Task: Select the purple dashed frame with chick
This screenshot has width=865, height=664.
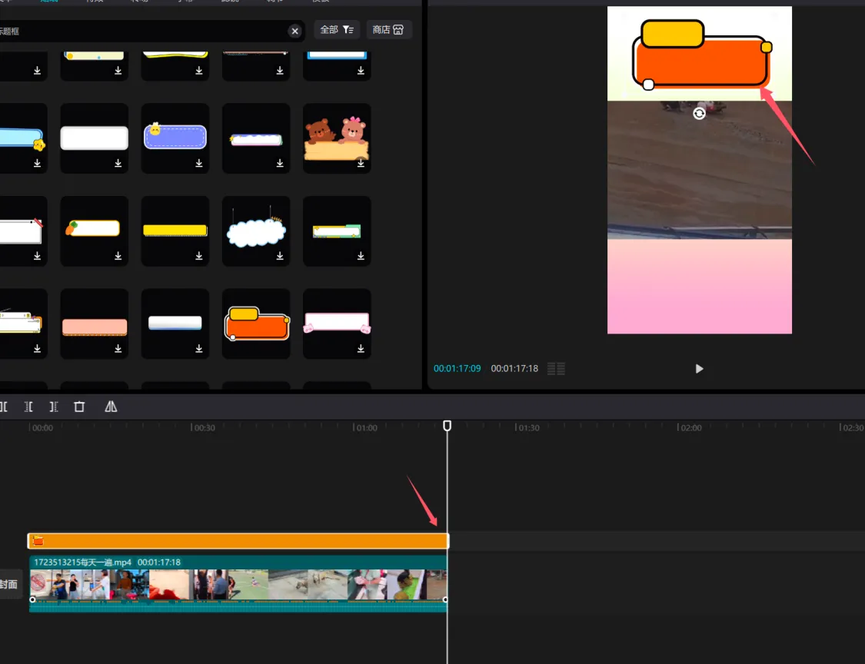Action: pyautogui.click(x=175, y=136)
